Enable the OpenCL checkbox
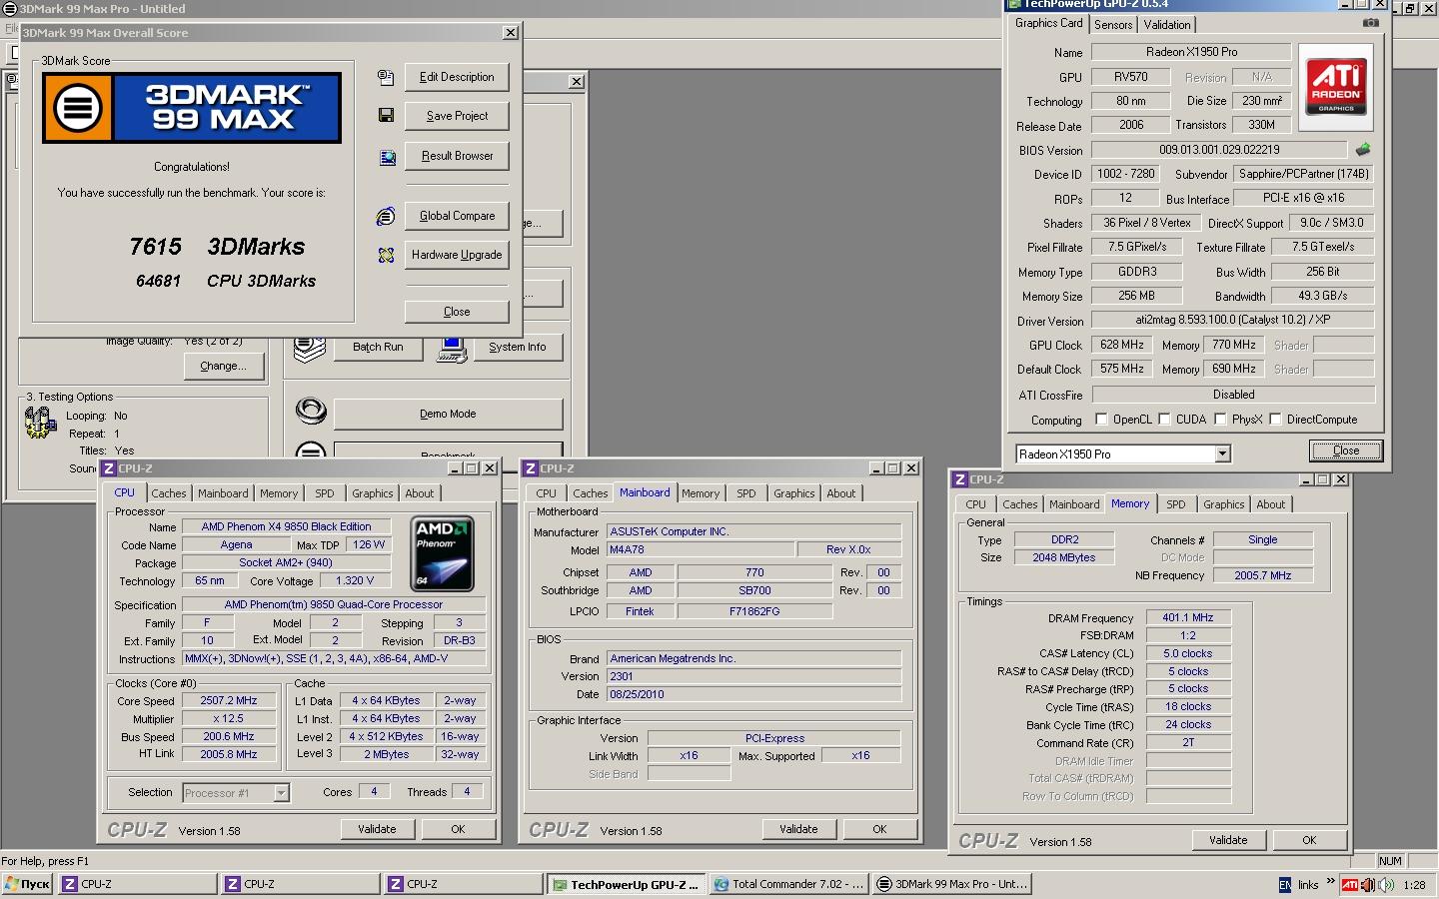The image size is (1439, 899). click(1101, 420)
